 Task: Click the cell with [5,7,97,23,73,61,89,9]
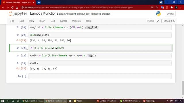(100, 48)
